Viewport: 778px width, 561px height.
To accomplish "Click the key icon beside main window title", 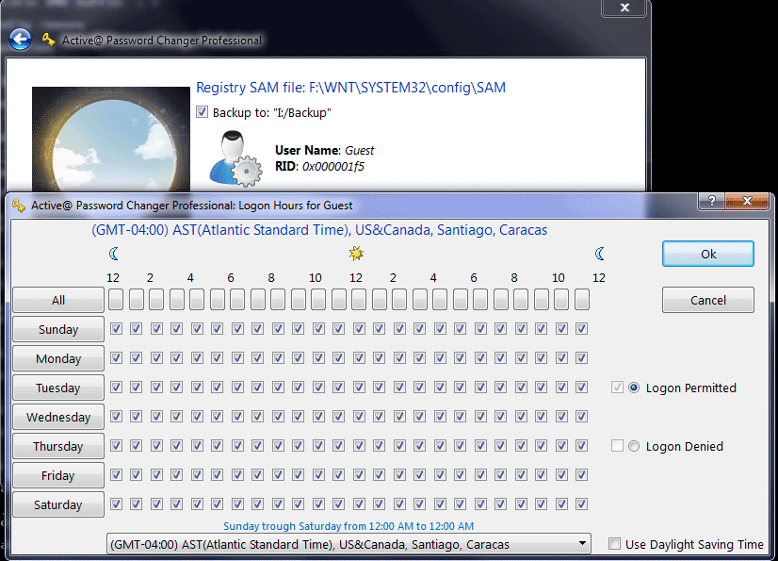I will click(48, 40).
